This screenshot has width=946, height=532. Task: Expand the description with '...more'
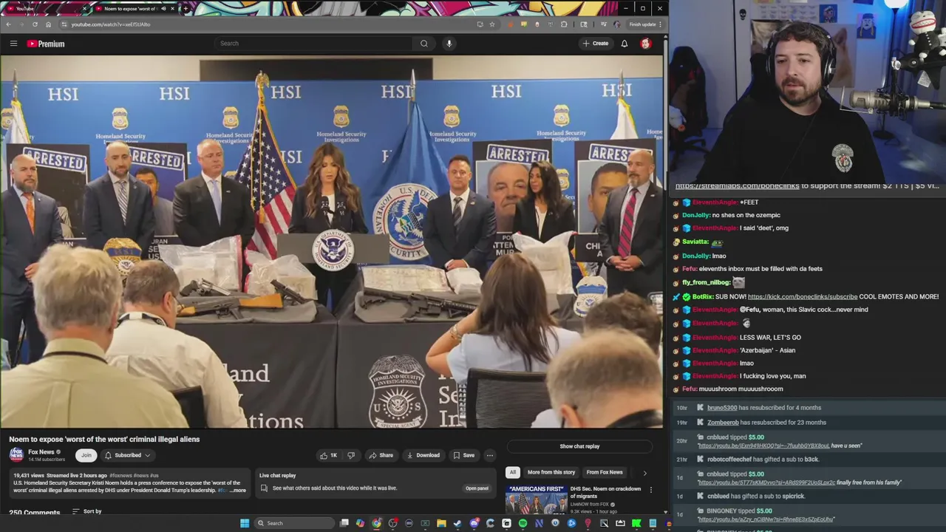point(237,490)
